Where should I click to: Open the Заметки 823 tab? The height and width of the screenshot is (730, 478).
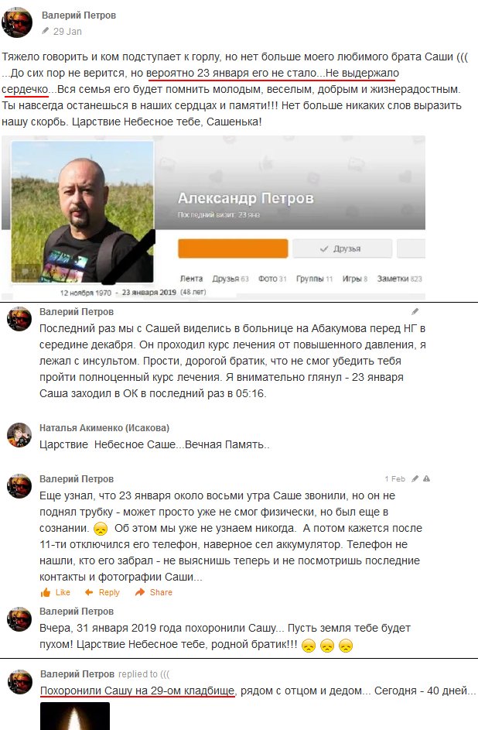399,279
